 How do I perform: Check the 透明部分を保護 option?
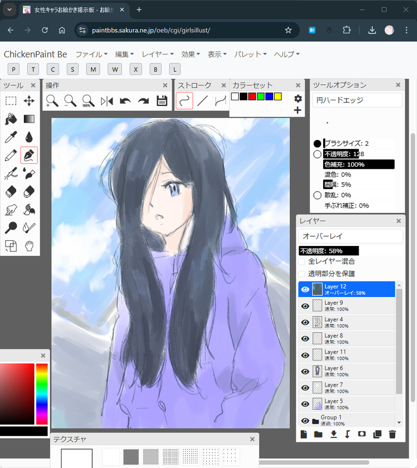pos(302,274)
